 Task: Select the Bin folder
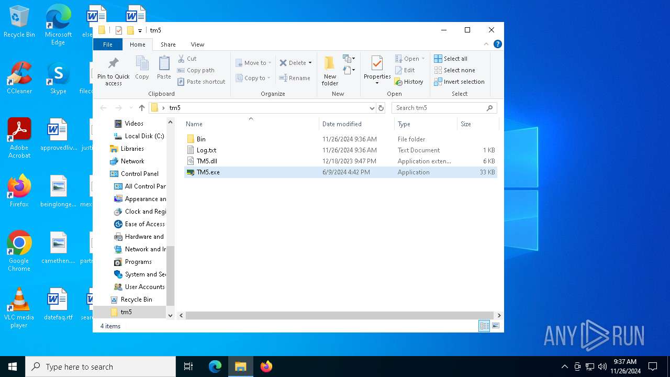[x=340, y=139]
